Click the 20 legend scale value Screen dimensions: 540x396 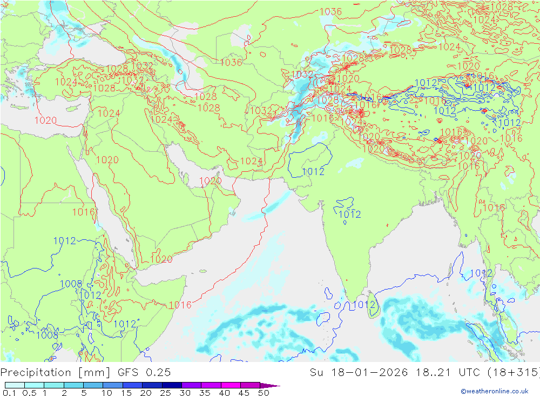[146, 393]
